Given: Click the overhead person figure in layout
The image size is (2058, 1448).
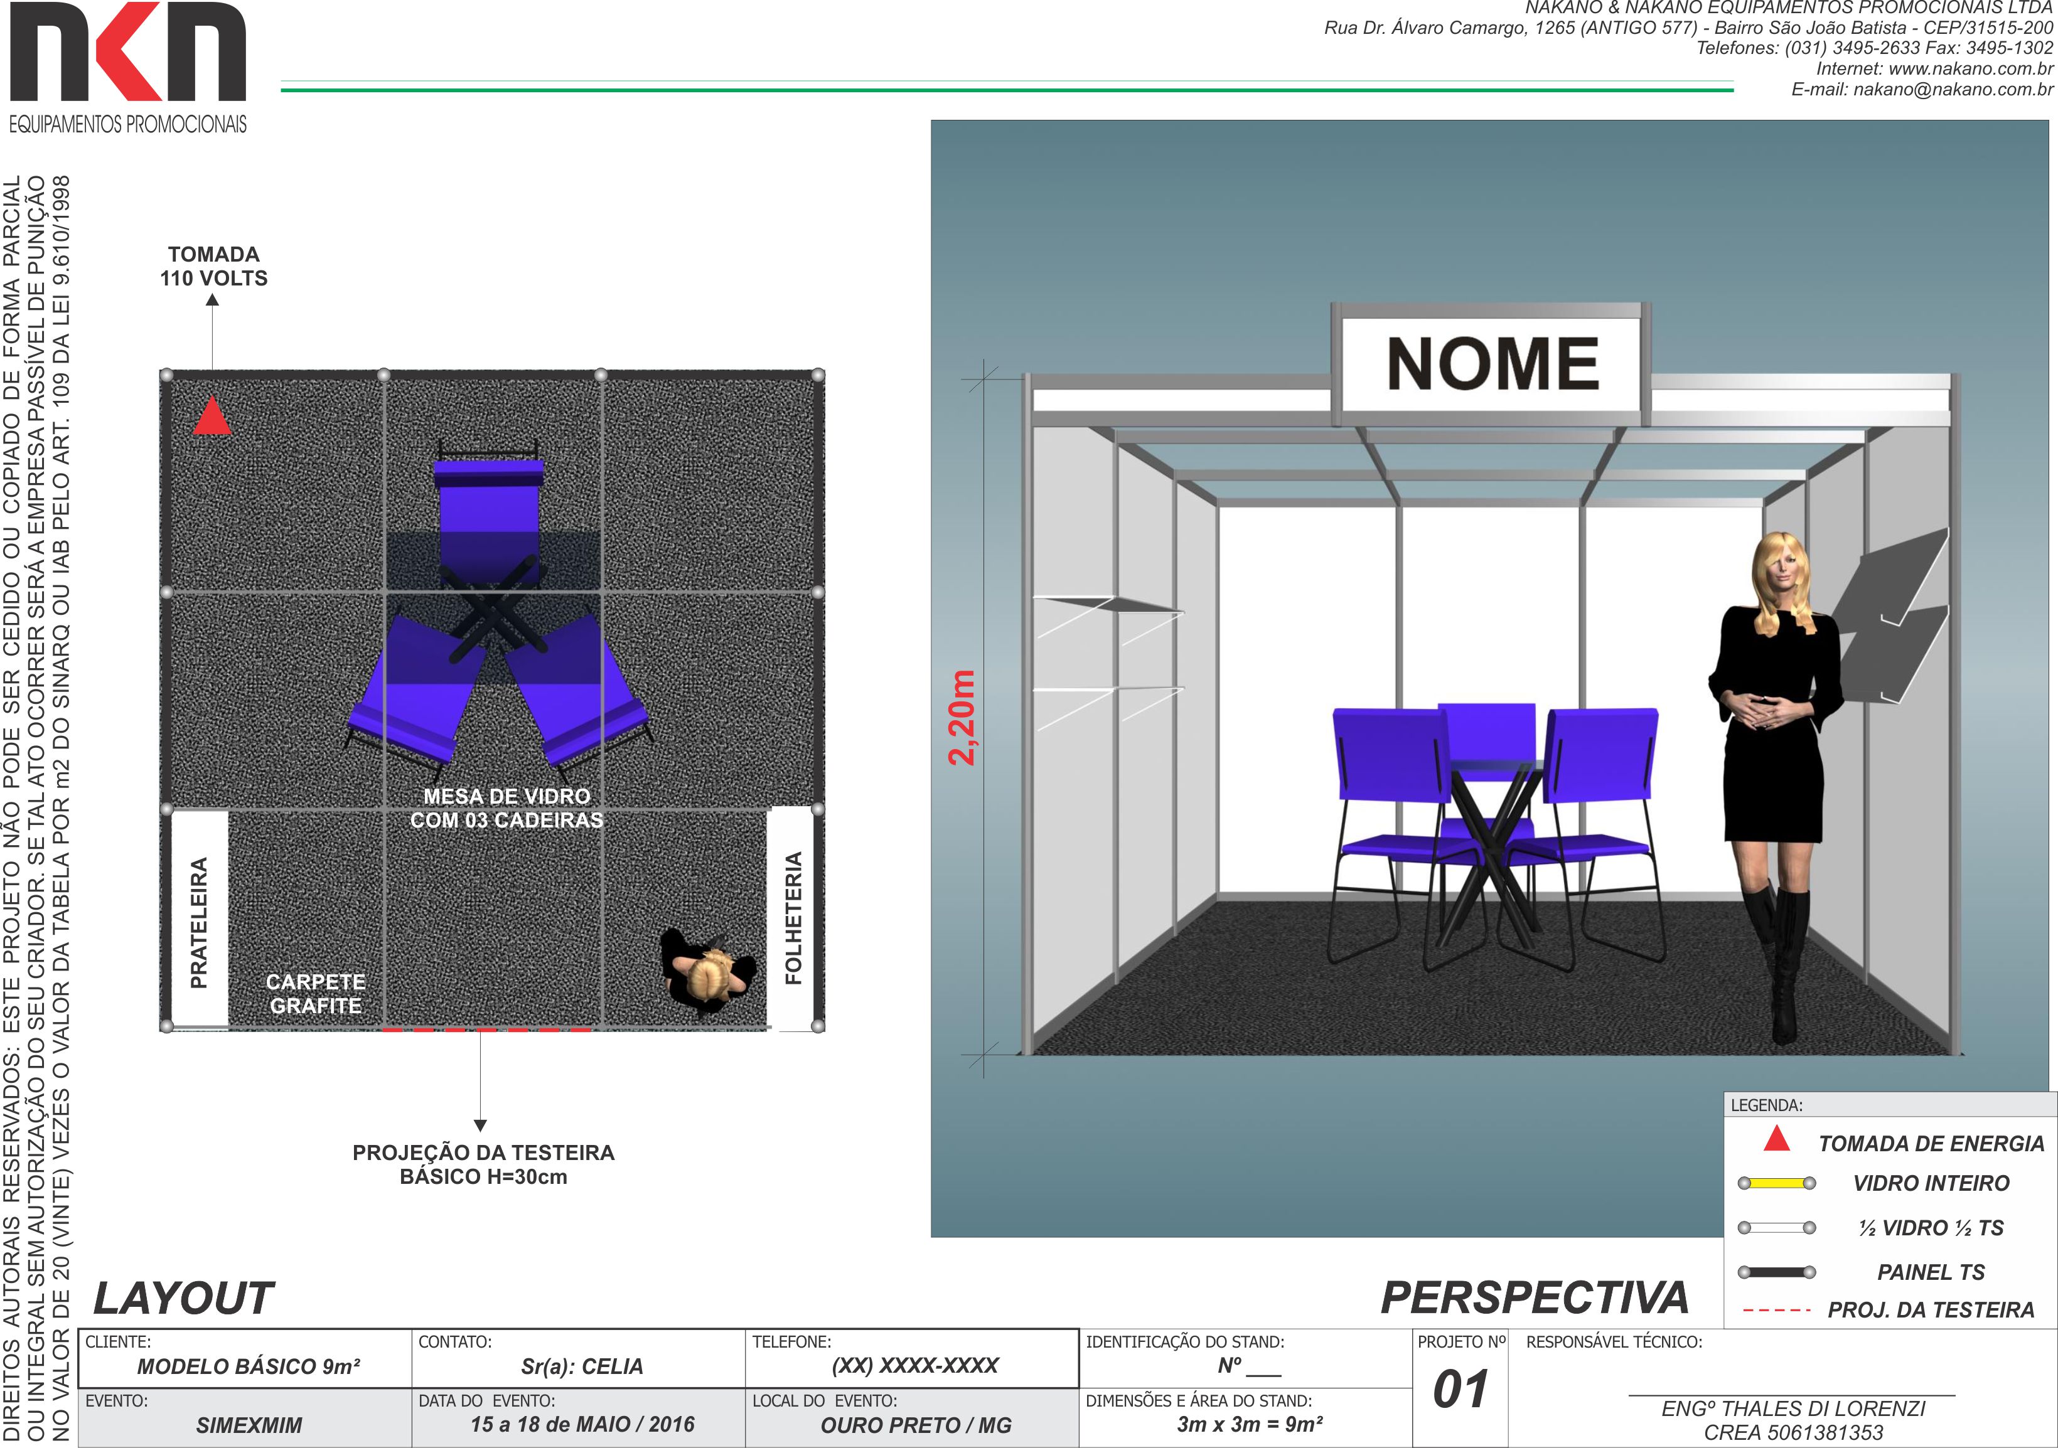Looking at the screenshot, I should (708, 975).
